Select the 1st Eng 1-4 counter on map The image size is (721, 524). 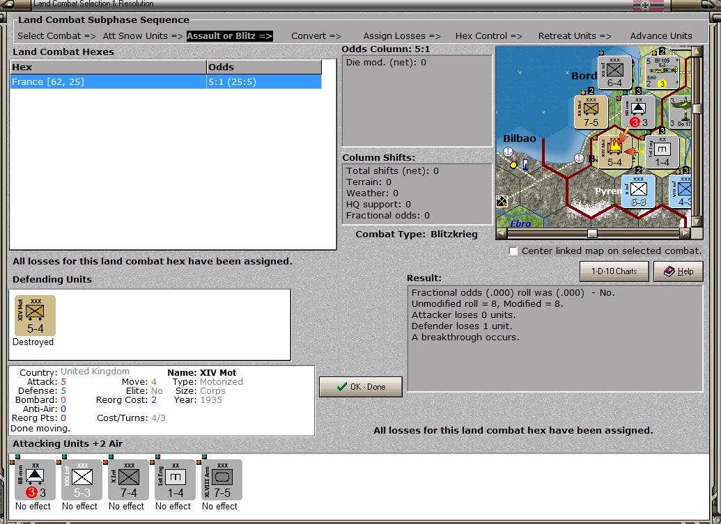[x=662, y=152]
